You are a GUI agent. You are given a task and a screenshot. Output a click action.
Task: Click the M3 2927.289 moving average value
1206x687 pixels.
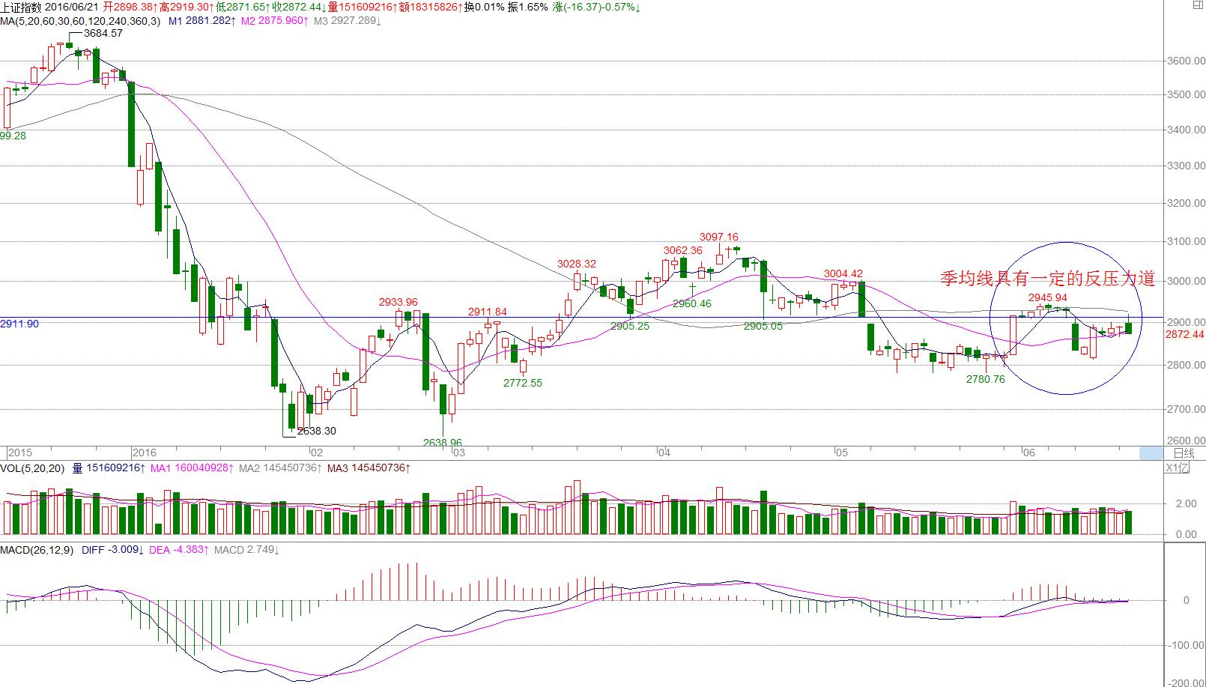[x=348, y=21]
